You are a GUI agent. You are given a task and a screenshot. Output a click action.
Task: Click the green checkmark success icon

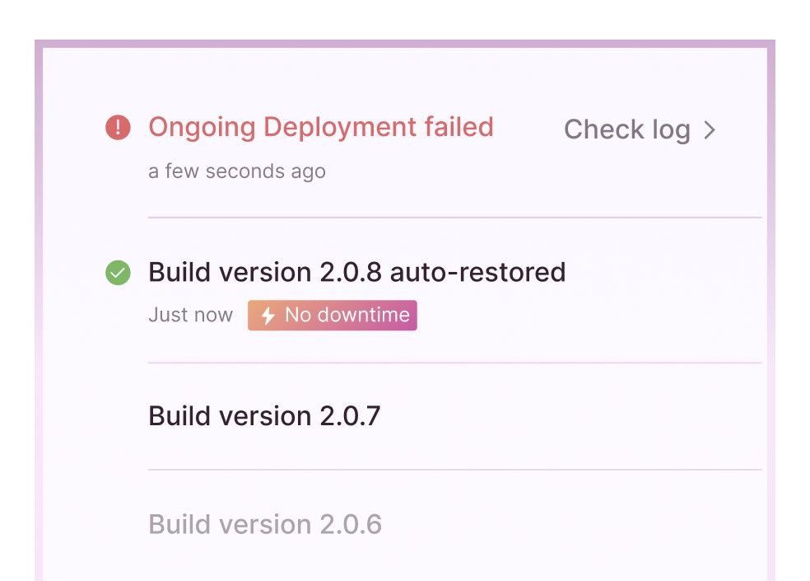[118, 273]
